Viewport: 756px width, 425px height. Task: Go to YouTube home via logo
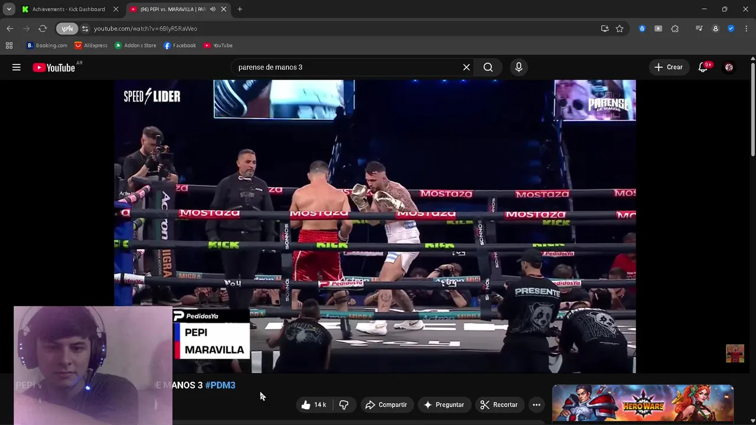(53, 67)
